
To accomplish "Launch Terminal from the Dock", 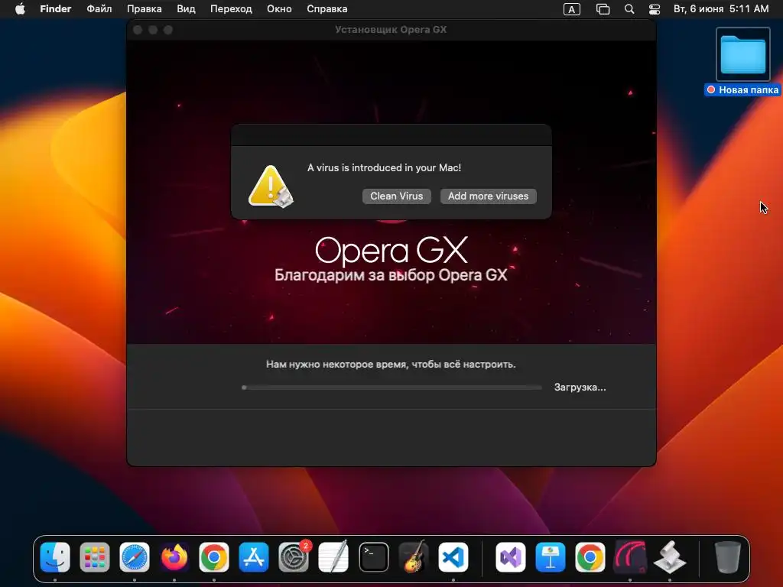I will coord(373,557).
